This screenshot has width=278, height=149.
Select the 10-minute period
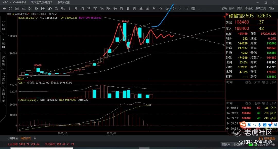point(82,9)
